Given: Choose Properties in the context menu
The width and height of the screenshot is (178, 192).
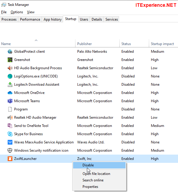Looking at the screenshot, I should [x=99, y=187].
